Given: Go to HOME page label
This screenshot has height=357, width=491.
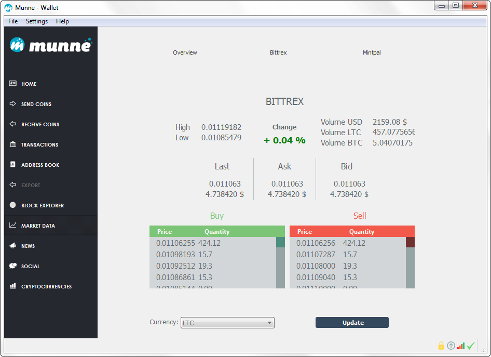Looking at the screenshot, I should pos(29,84).
